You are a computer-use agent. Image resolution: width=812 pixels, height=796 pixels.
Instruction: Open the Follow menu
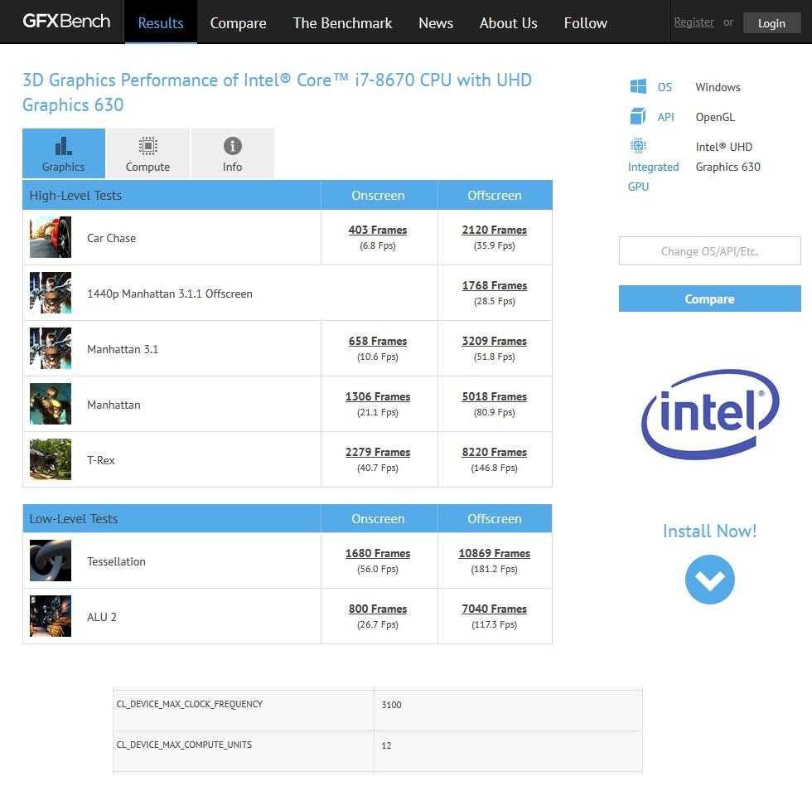pyautogui.click(x=586, y=23)
